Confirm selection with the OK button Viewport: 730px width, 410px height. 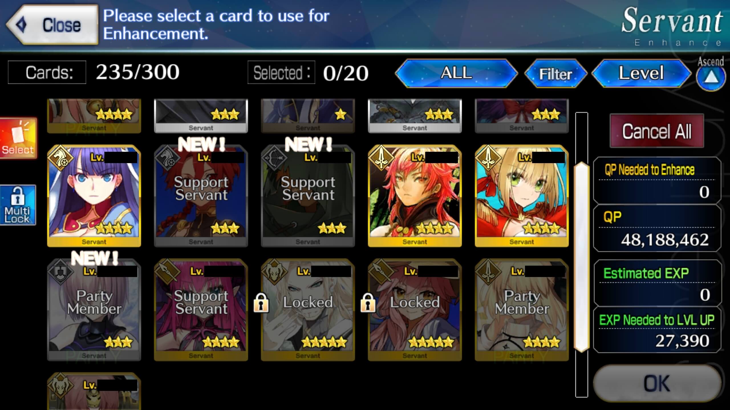657,384
